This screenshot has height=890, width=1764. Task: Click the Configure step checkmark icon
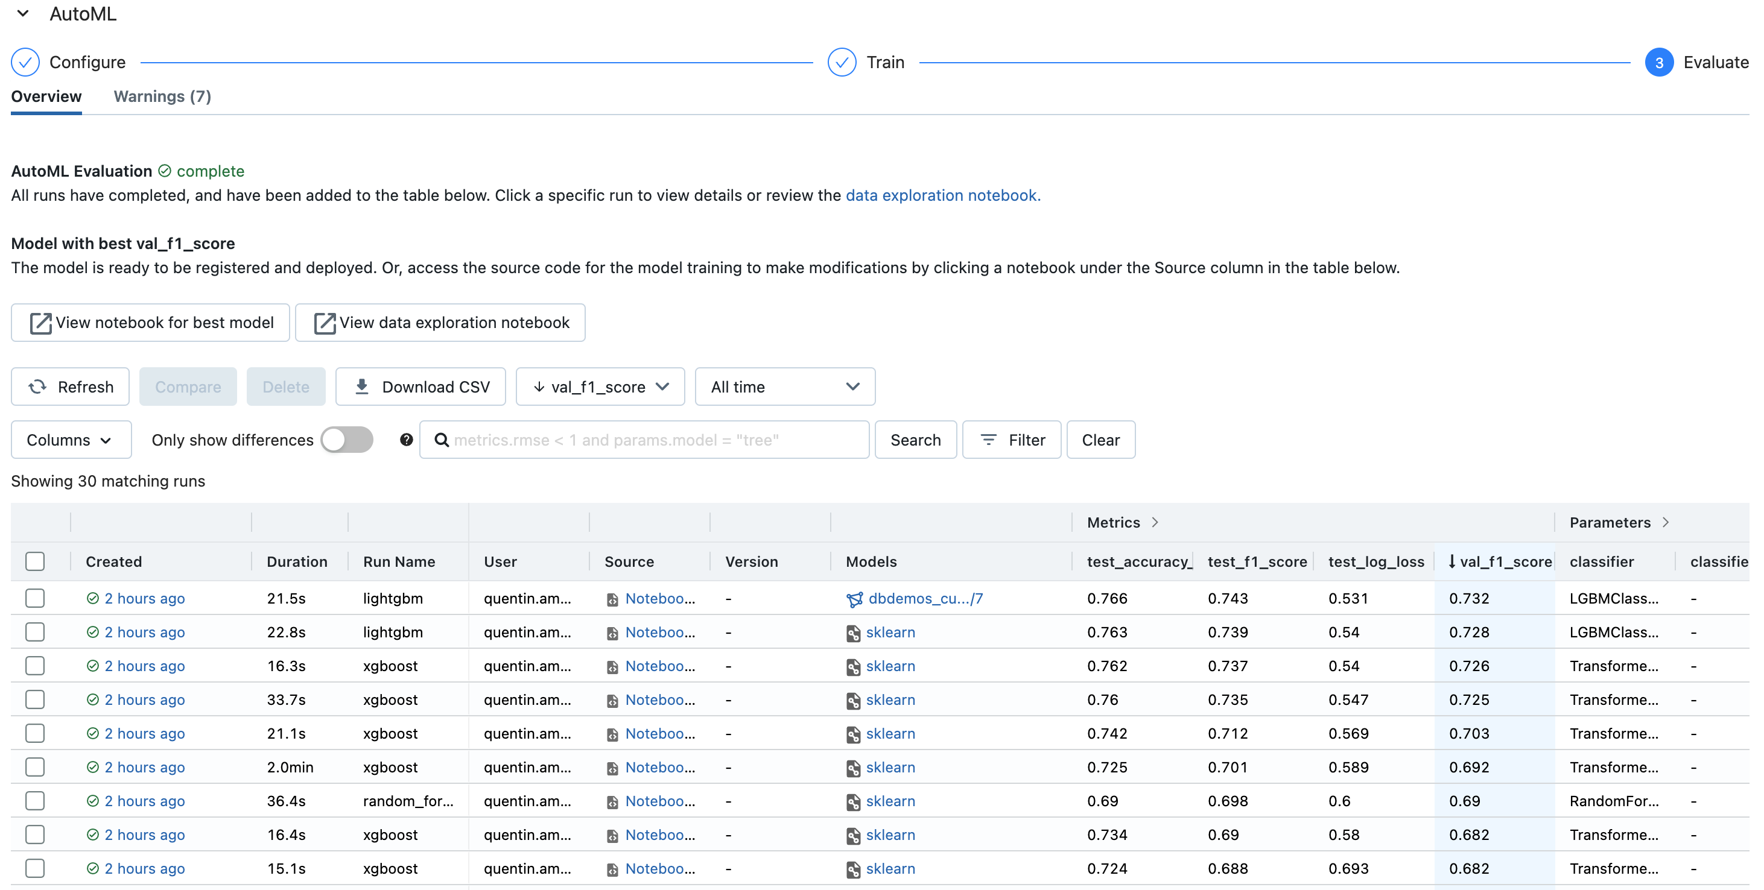tap(25, 62)
